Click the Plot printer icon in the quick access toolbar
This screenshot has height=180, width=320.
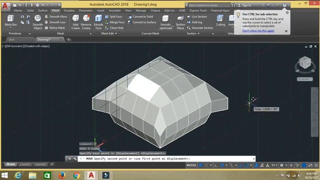(37, 5)
